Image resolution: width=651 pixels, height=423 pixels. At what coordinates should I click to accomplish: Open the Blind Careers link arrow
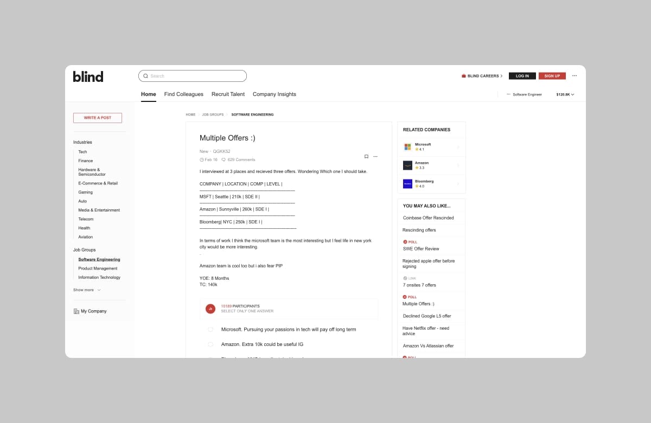pyautogui.click(x=501, y=76)
